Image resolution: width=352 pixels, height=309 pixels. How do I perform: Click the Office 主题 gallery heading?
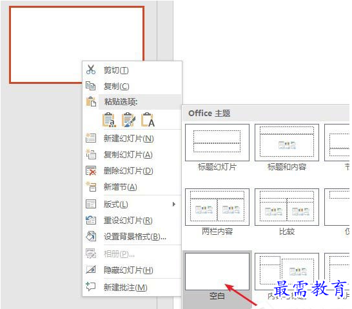pyautogui.click(x=210, y=113)
